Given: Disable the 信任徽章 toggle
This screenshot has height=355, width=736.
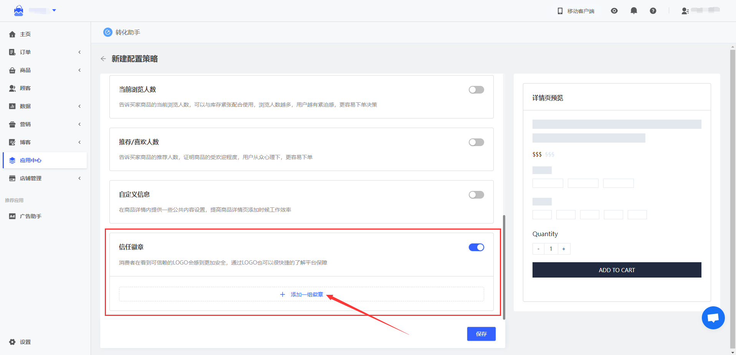Looking at the screenshot, I should click(476, 247).
